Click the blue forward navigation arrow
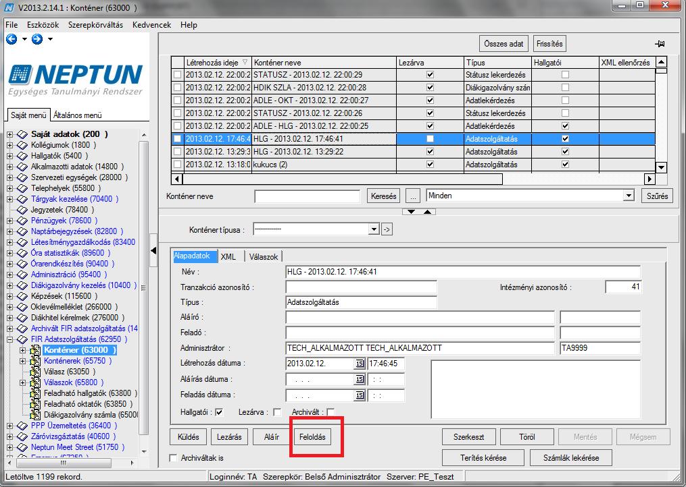Viewport: 686px width, 487px height. click(x=37, y=39)
